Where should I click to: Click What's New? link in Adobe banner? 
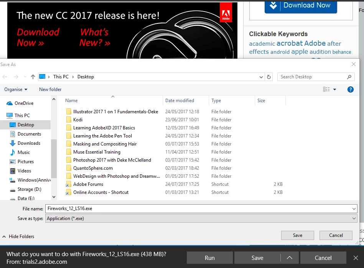94,37
